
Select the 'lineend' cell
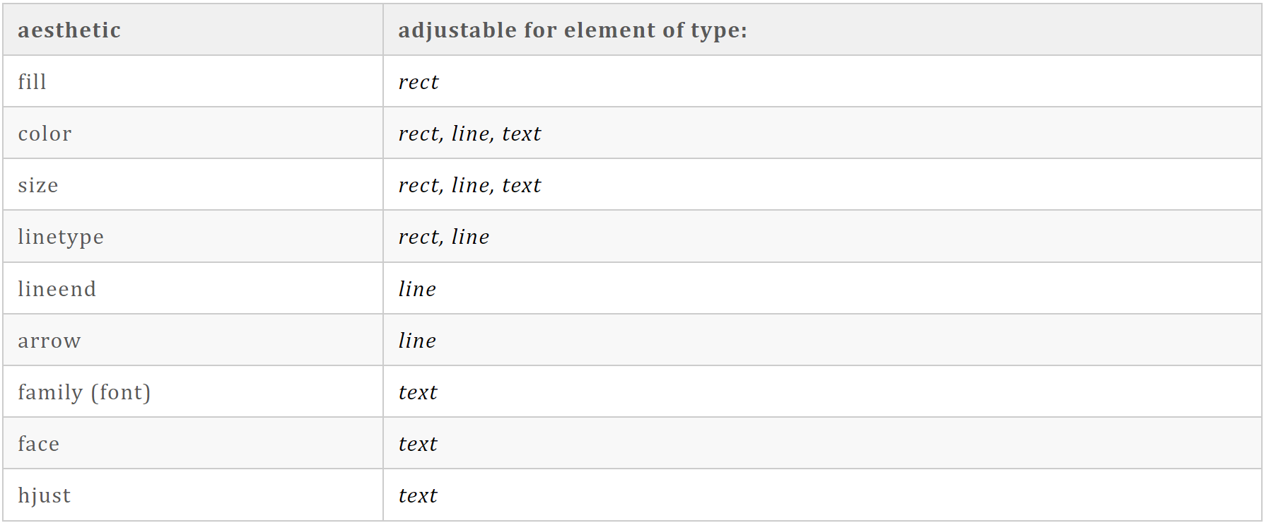pyautogui.click(x=193, y=288)
